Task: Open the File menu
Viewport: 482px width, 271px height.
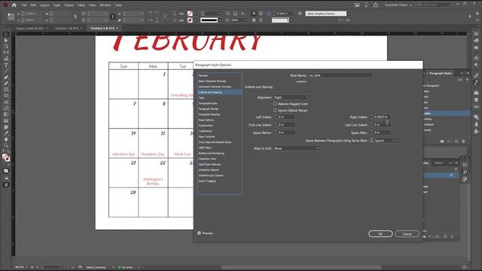Action: click(24, 5)
